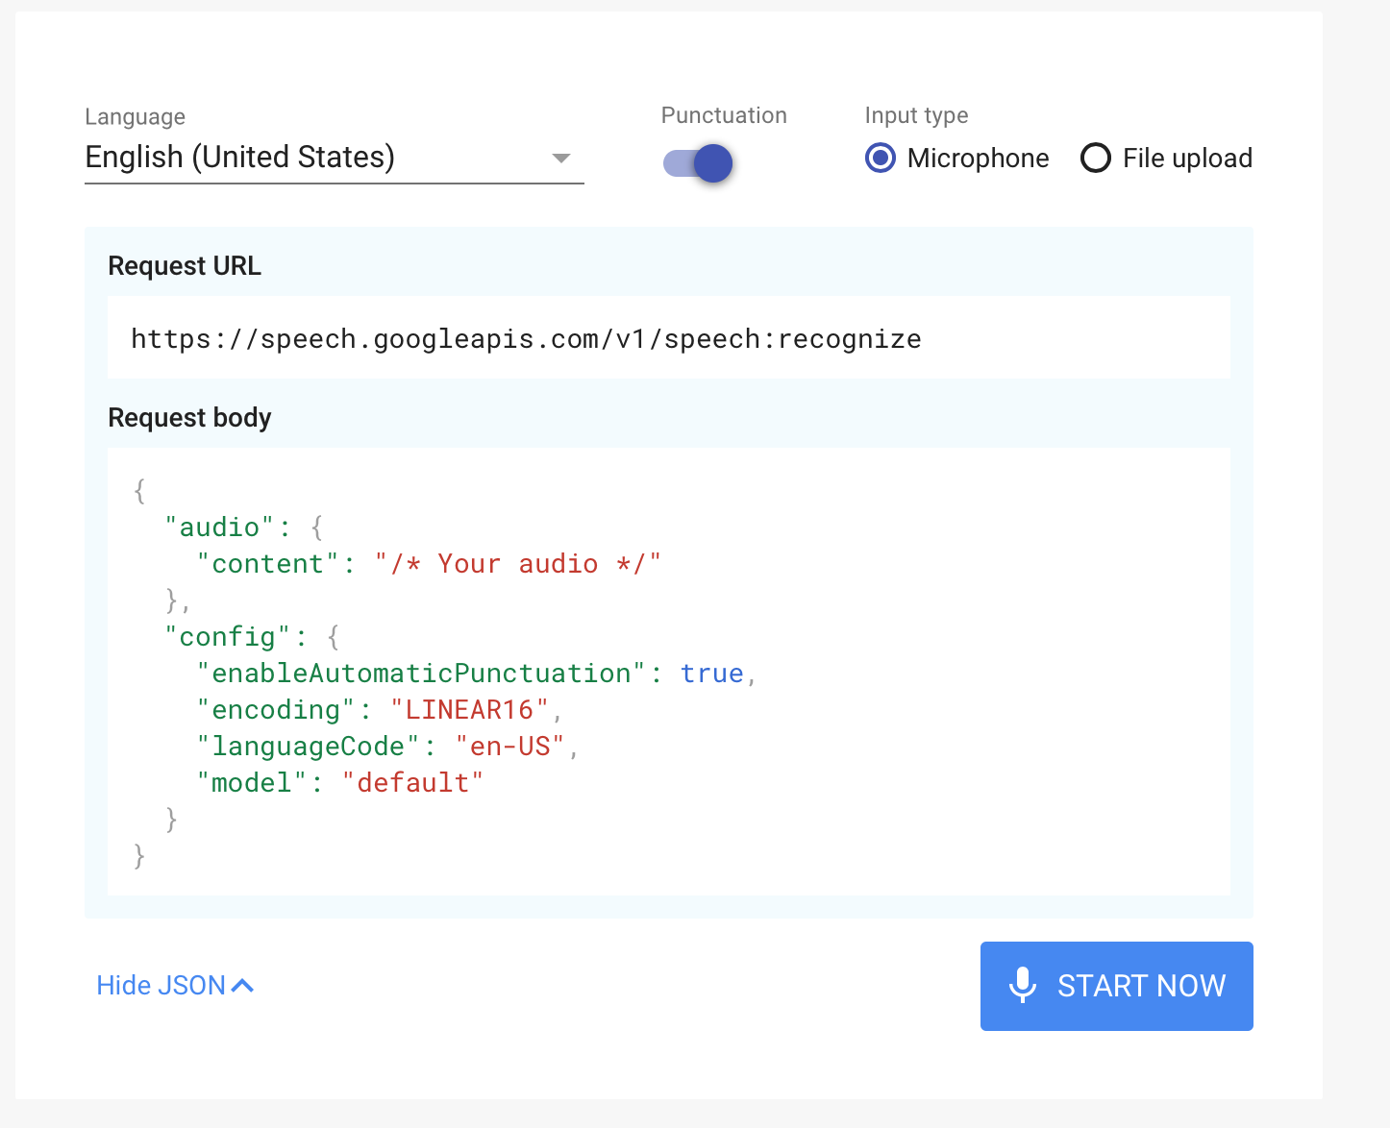Screen dimensions: 1390x1128
Task: Click the "LINEAR16" encoding value
Action: 469,710
